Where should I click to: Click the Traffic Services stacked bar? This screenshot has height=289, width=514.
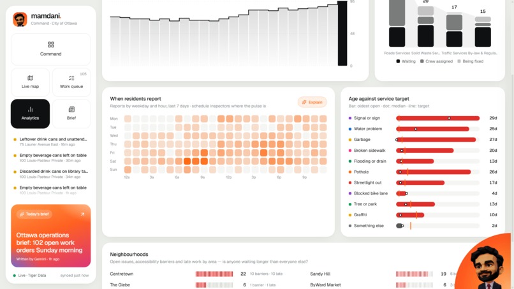[x=454, y=31]
